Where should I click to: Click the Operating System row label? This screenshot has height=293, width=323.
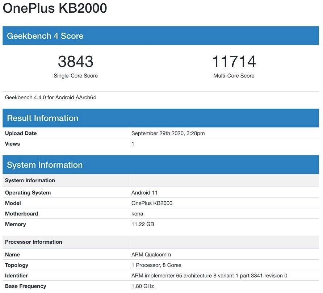coord(28,192)
